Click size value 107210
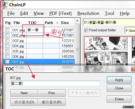This screenshot has height=109, width=135. (68, 41)
